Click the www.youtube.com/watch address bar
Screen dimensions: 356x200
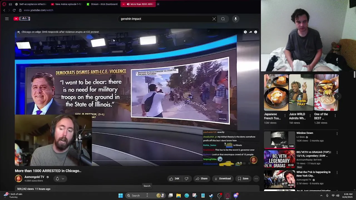38,10
